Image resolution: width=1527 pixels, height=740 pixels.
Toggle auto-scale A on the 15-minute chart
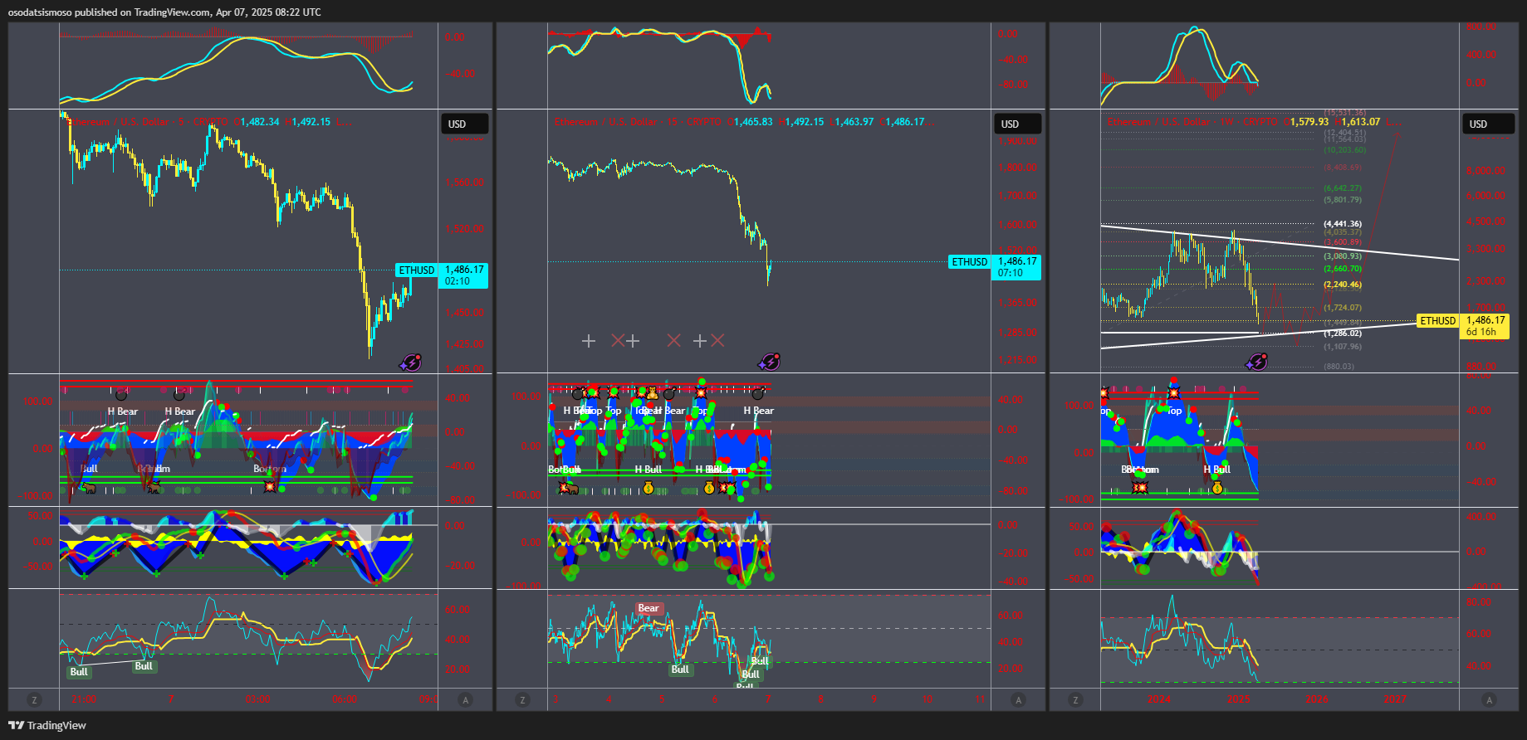[1018, 700]
